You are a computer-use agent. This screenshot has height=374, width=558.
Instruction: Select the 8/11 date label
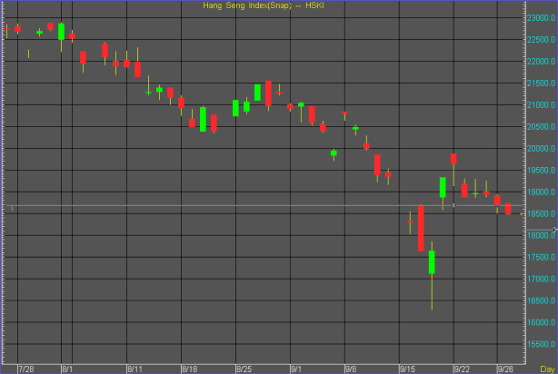tap(135, 369)
